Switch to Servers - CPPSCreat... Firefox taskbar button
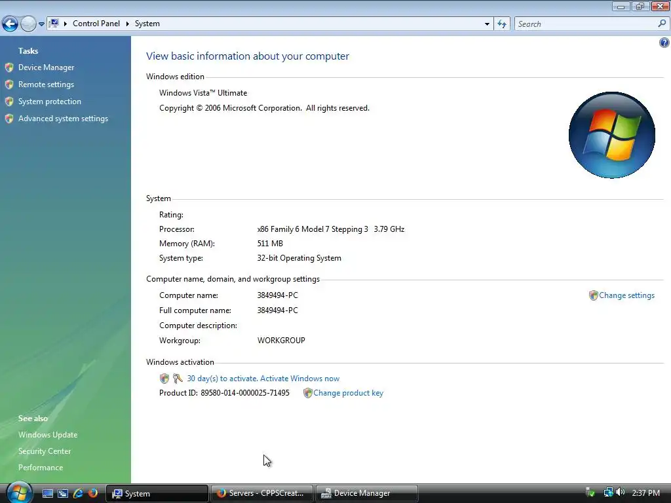The image size is (671, 503). tap(262, 494)
